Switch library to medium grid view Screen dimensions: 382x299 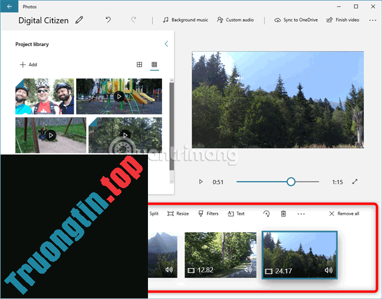pyautogui.click(x=139, y=64)
